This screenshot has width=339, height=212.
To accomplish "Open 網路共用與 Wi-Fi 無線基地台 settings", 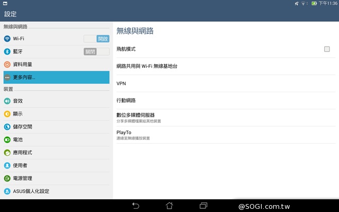I will pyautogui.click(x=226, y=66).
